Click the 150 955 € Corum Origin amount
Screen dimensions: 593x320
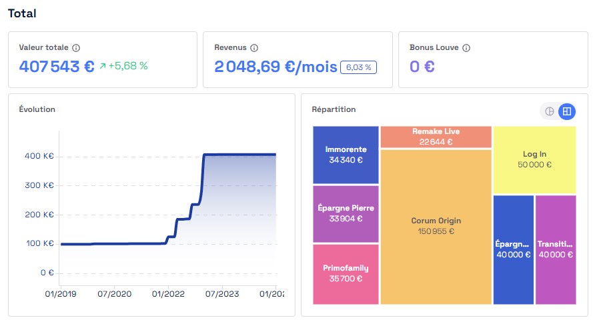436,231
